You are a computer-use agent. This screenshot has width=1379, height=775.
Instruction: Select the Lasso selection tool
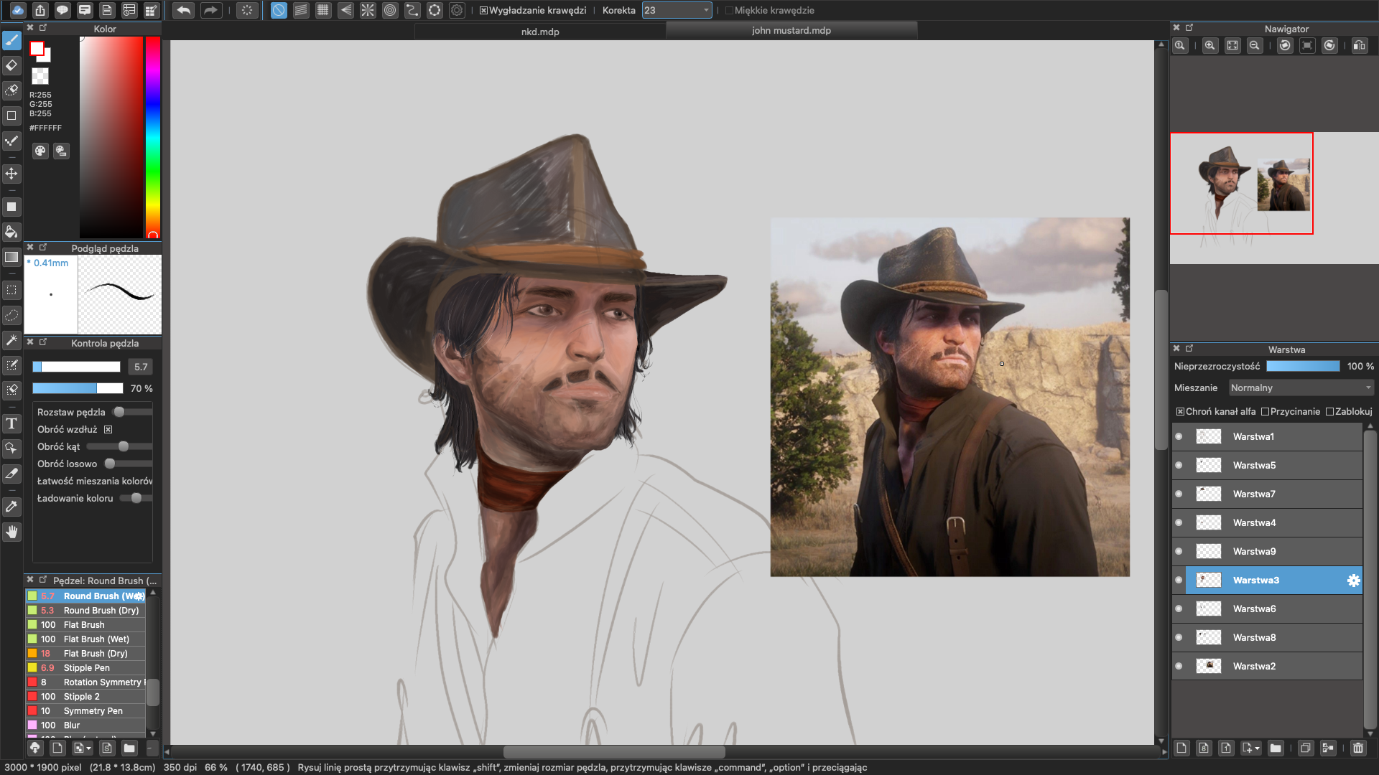pos(11,315)
